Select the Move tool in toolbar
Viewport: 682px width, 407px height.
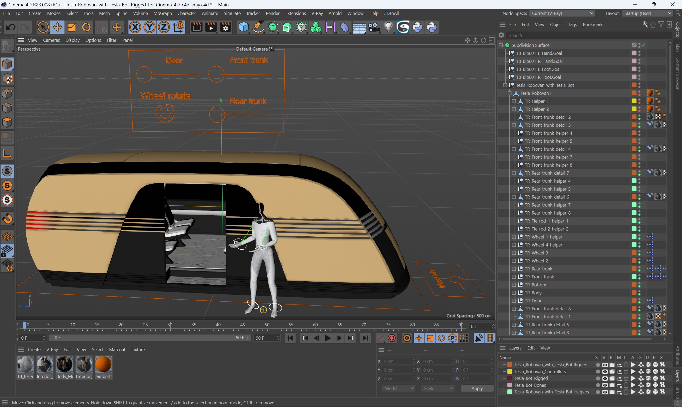coord(57,27)
